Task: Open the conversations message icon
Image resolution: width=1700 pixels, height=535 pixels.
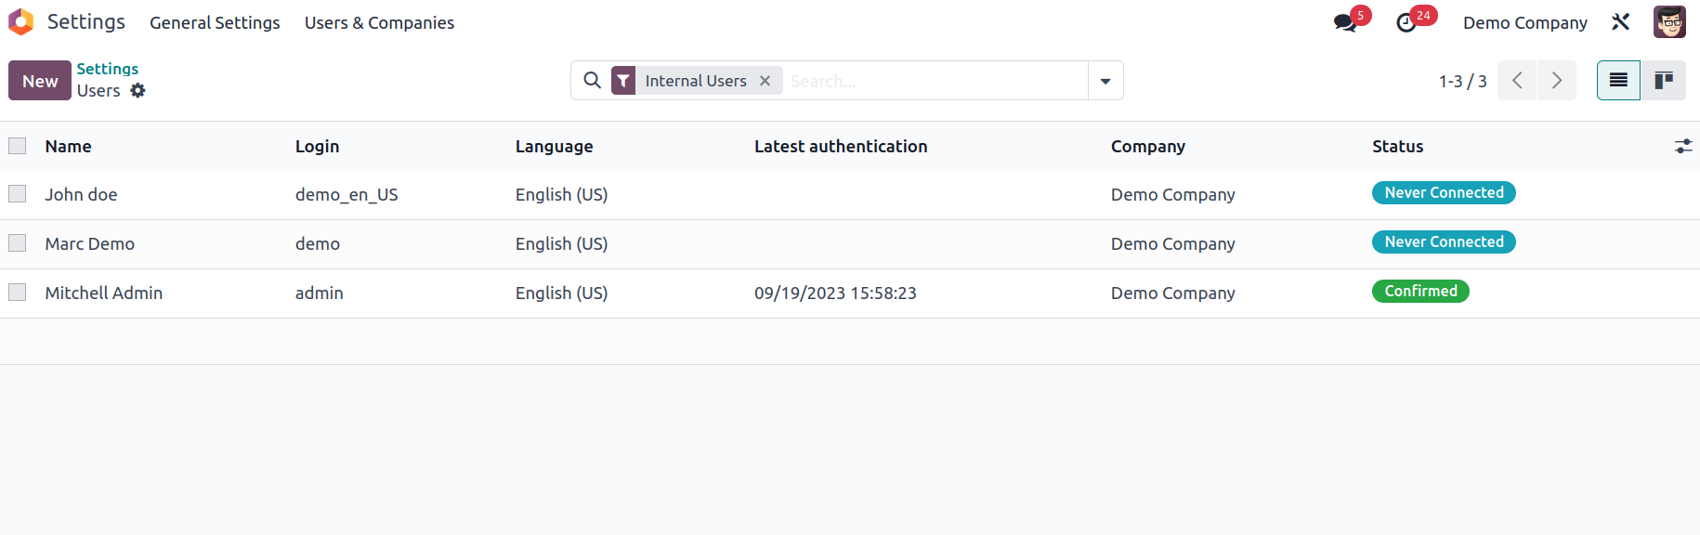Action: click(1345, 23)
